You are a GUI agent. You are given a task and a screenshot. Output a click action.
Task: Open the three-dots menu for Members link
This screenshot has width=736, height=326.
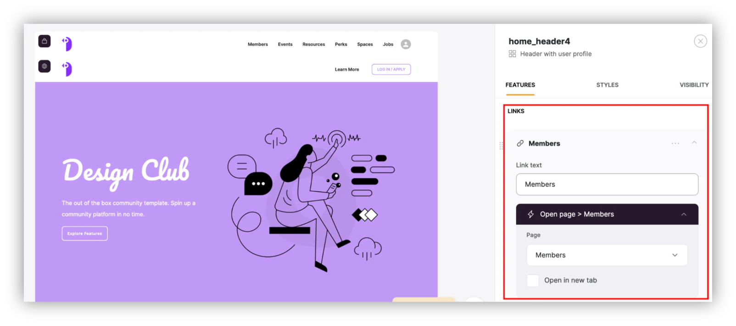tap(675, 144)
